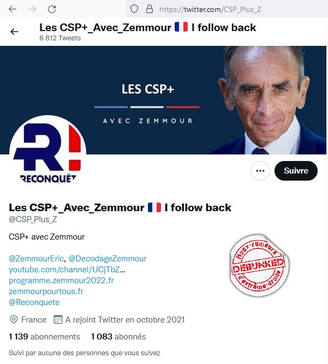The image size is (328, 364).
Task: Click the location pin icon near France
Action: pyautogui.click(x=14, y=320)
